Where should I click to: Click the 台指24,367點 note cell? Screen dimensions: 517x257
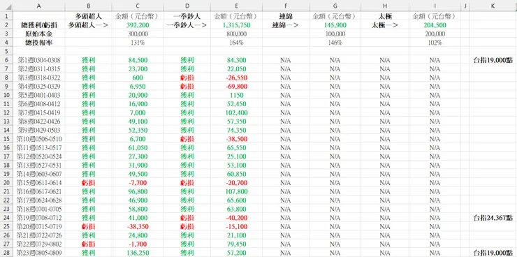pyautogui.click(x=493, y=218)
